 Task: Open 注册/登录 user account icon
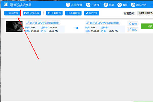coord(68,5)
